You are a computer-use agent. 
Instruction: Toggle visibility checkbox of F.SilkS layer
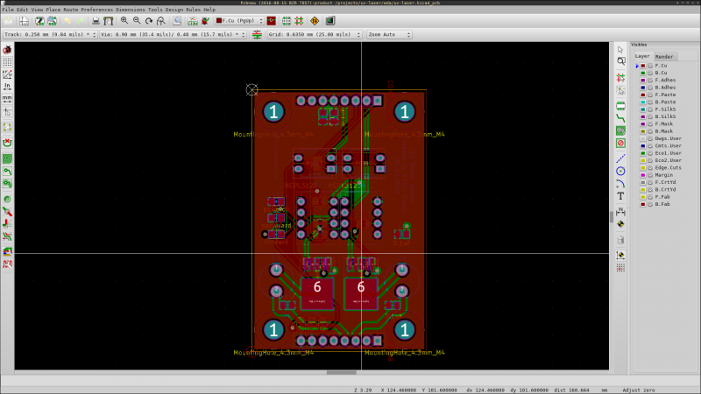point(650,109)
